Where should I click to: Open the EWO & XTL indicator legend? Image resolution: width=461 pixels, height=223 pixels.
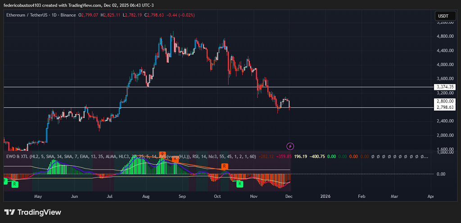pyautogui.click(x=15, y=156)
